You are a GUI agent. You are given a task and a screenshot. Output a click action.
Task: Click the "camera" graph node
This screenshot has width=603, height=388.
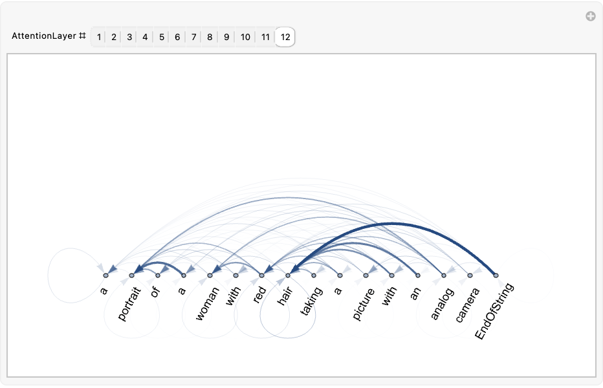tap(470, 275)
